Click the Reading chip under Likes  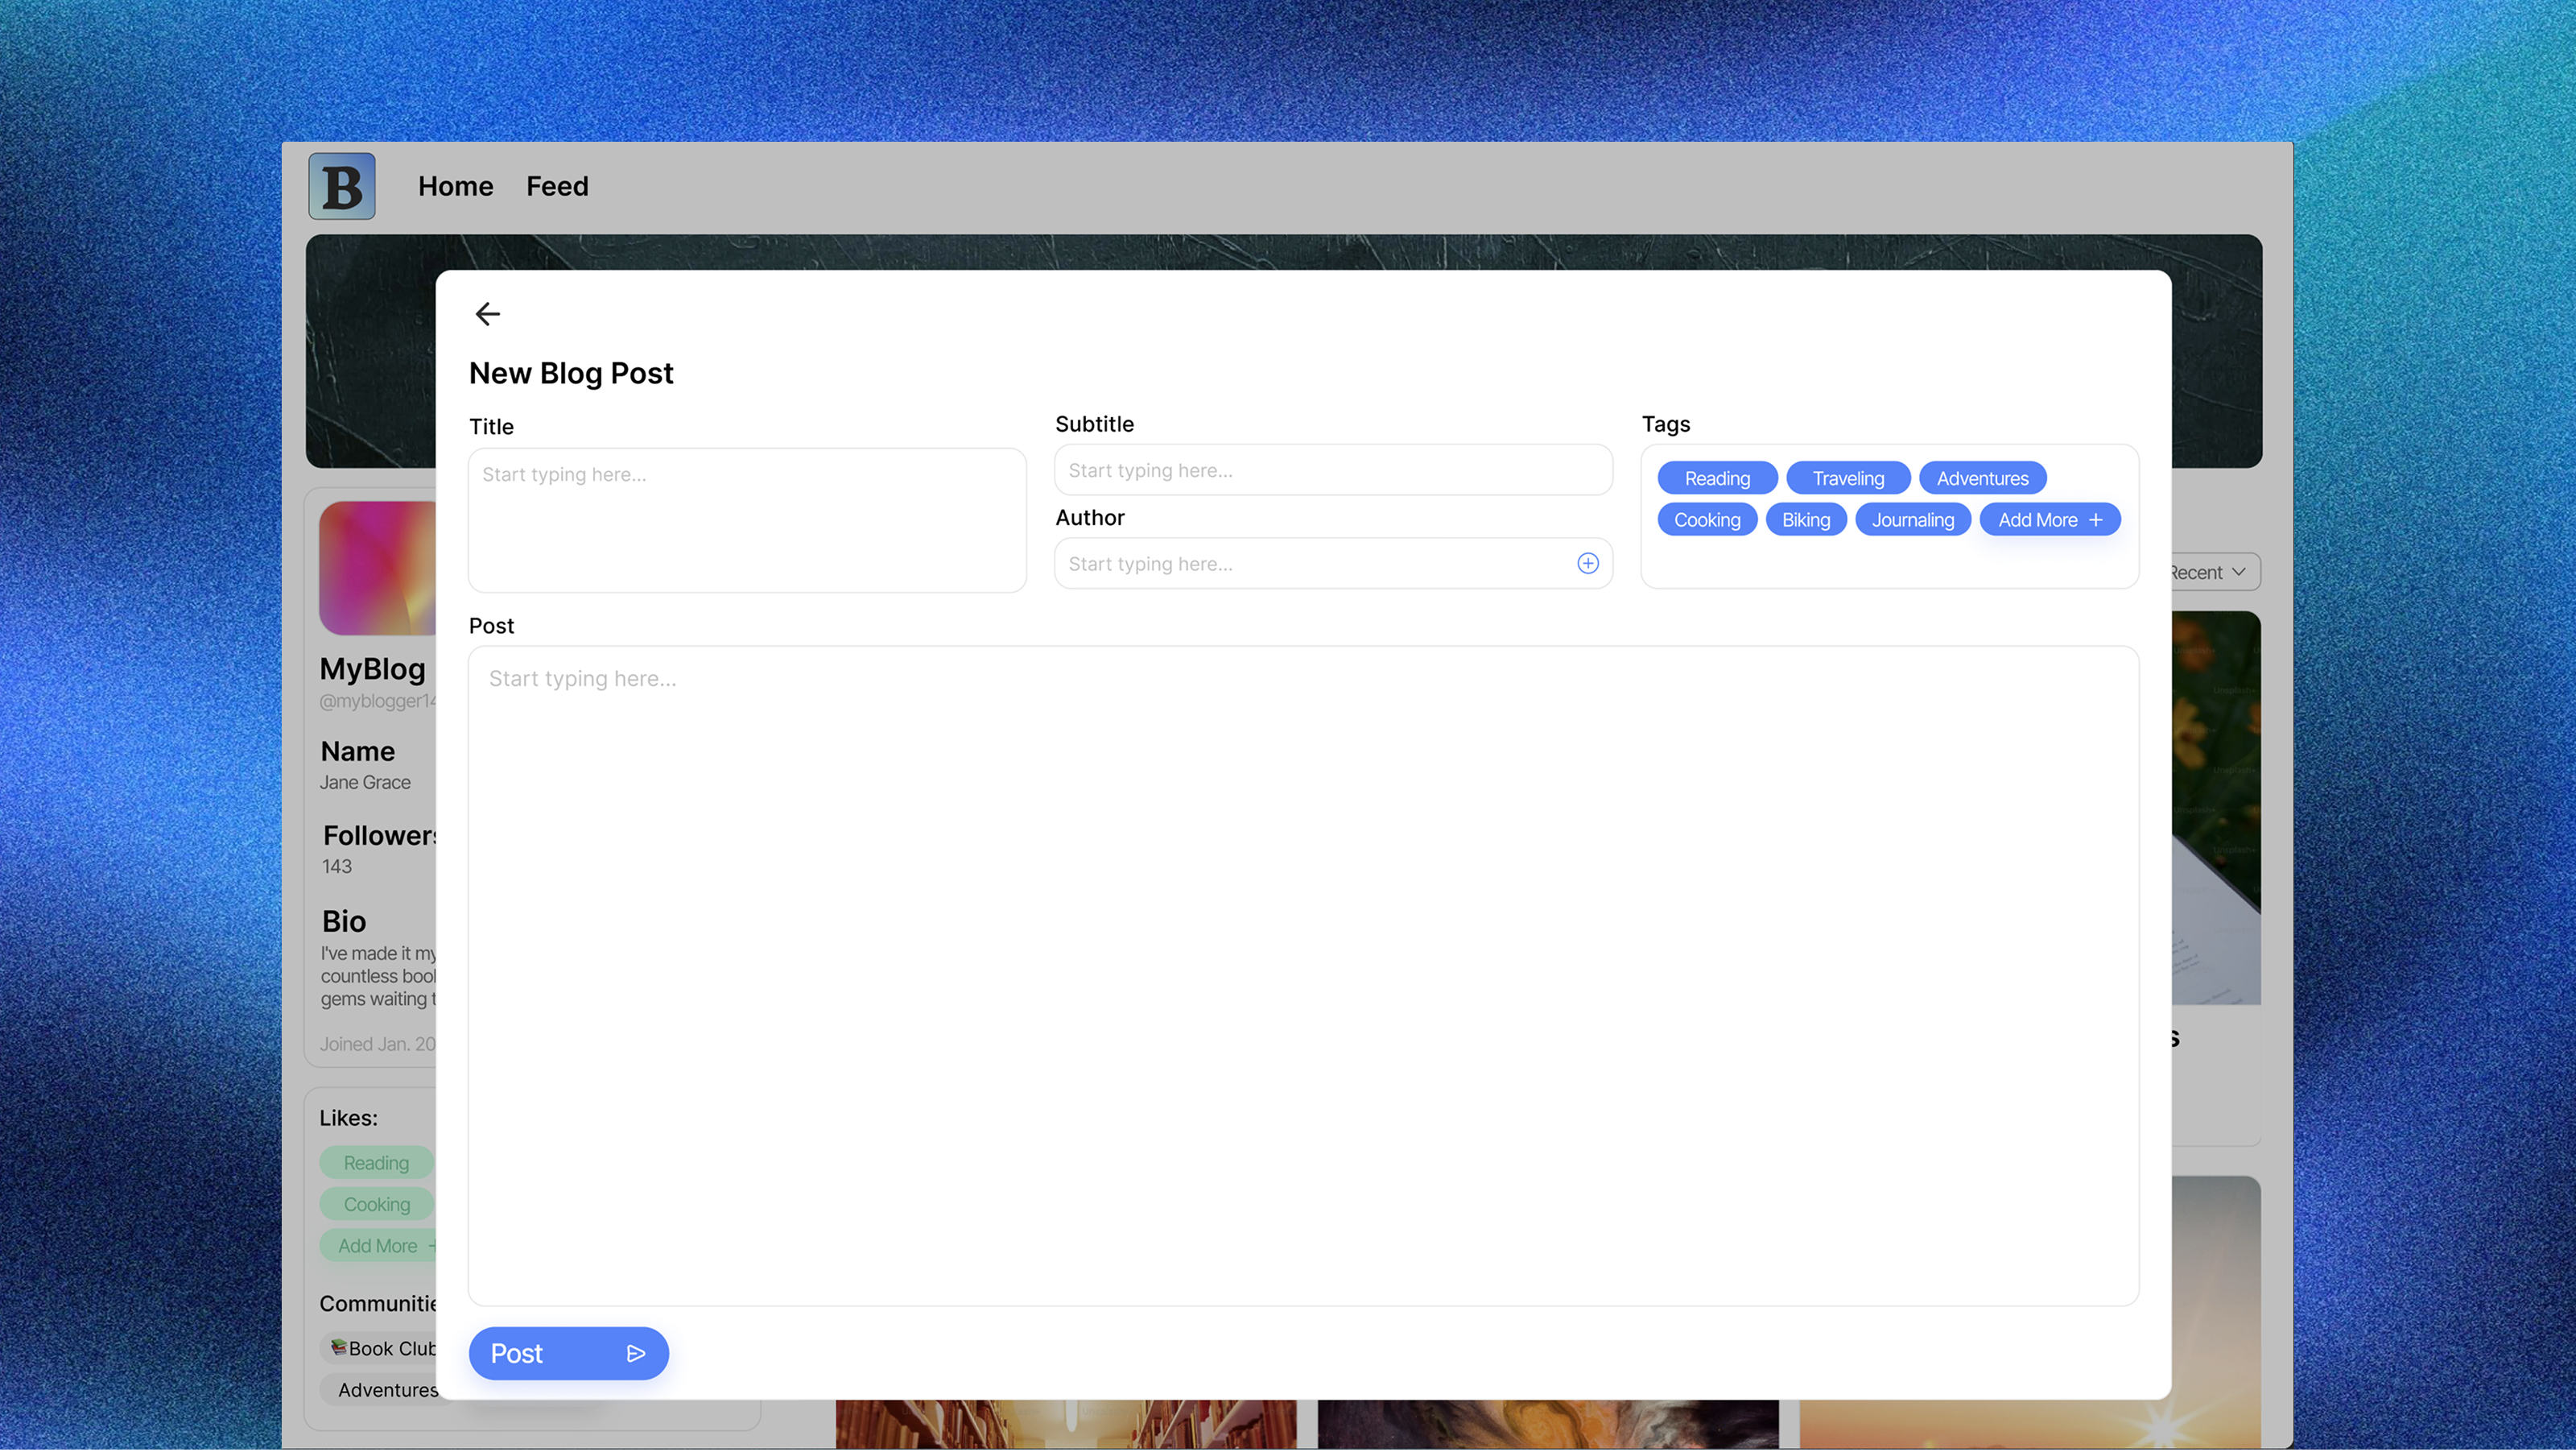376,1163
